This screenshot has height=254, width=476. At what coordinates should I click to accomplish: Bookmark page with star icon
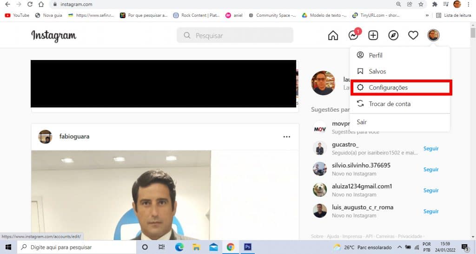(421, 4)
